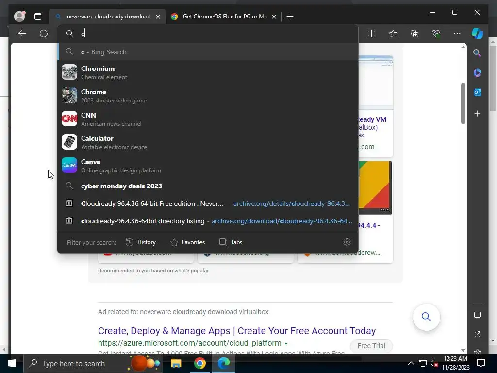Select the Chromium chemical element suggestion
The height and width of the screenshot is (373, 497).
[x=208, y=72]
